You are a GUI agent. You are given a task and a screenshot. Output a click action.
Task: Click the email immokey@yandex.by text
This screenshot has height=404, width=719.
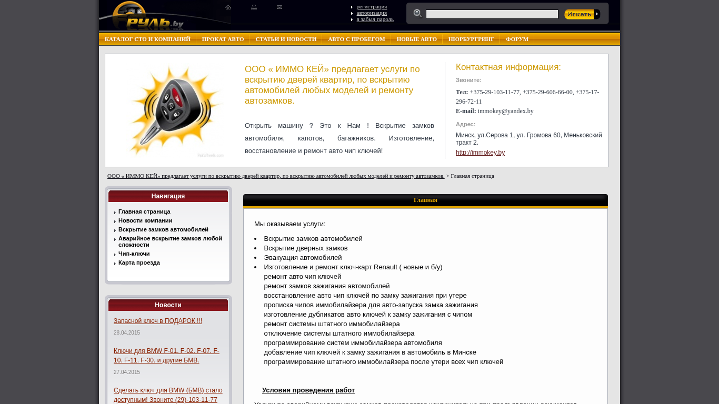tap(505, 111)
